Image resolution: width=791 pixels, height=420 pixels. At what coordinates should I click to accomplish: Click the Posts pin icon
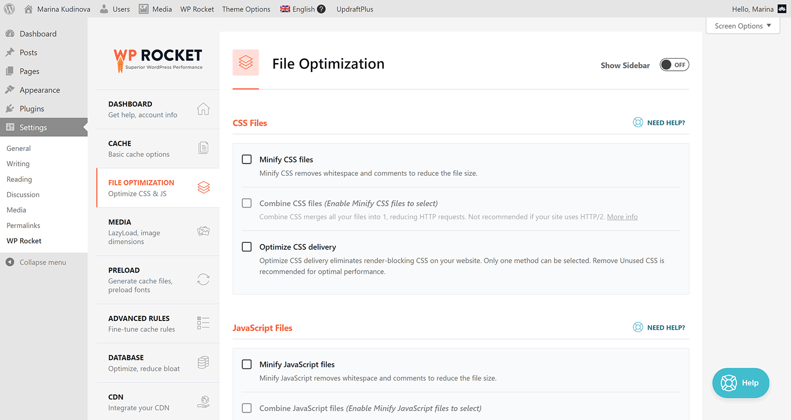point(10,52)
